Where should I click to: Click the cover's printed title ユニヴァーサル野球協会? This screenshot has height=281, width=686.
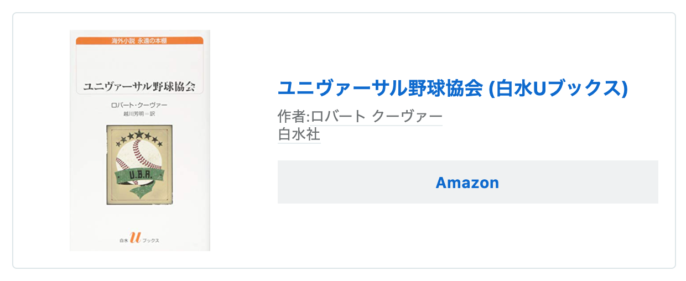(x=139, y=87)
